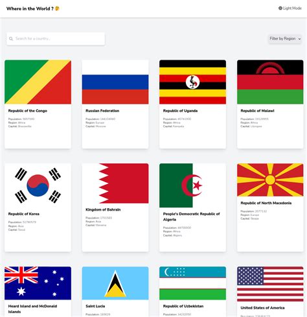The height and width of the screenshot is (317, 307).
Task: Select the Russian Federation flag image
Action: (115, 82)
